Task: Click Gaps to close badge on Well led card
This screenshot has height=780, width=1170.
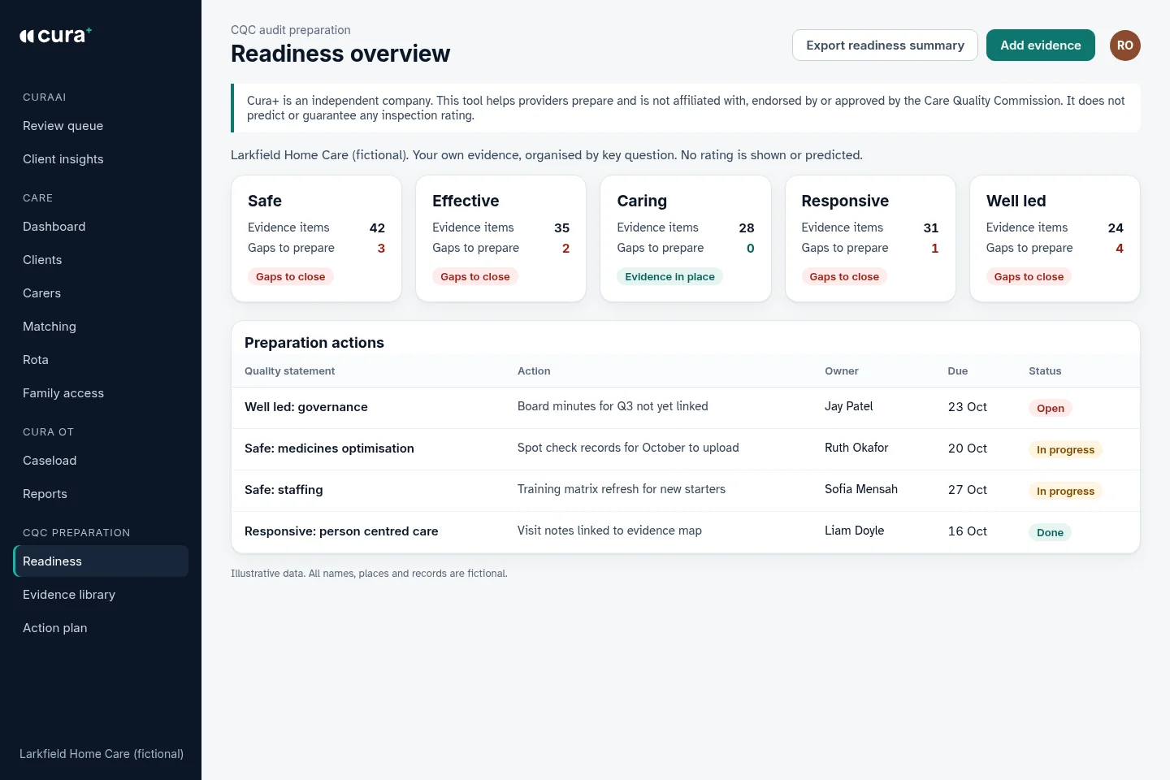Action: point(1029,277)
